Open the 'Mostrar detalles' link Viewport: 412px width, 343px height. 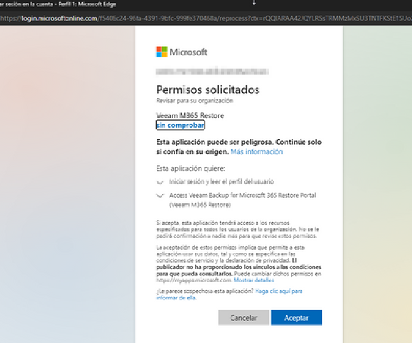pos(254,280)
